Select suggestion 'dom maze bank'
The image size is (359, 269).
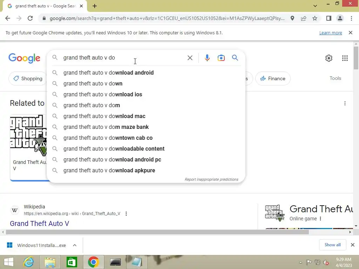coord(146,127)
